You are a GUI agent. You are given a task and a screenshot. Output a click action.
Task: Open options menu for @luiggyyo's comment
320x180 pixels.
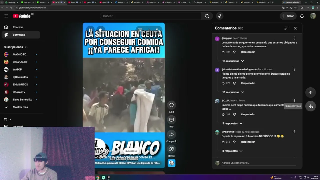(x=294, y=38)
